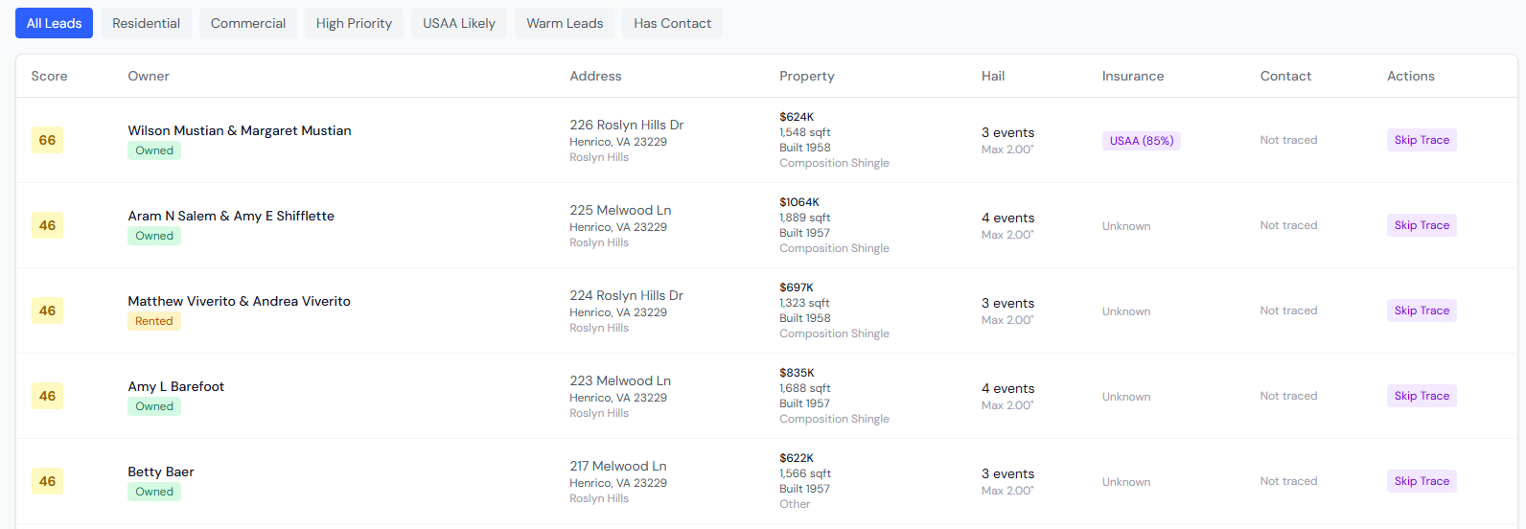Skip Trace the Matthew Viverito lead

click(x=1422, y=310)
